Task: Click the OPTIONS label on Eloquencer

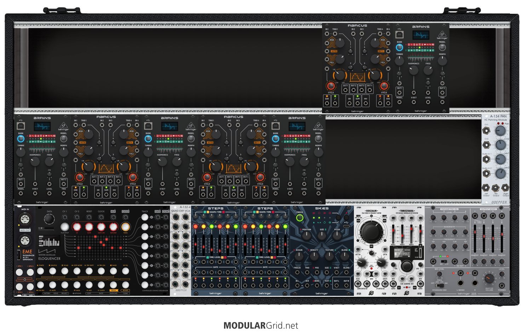Action: pos(77,293)
